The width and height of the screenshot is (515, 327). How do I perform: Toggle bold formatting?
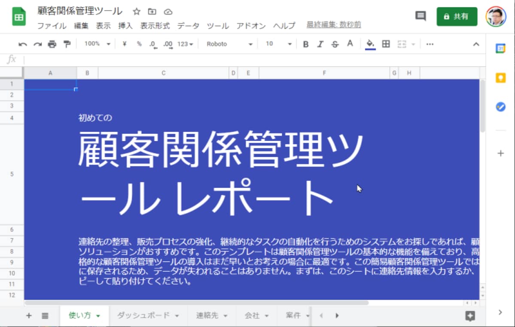coord(306,44)
